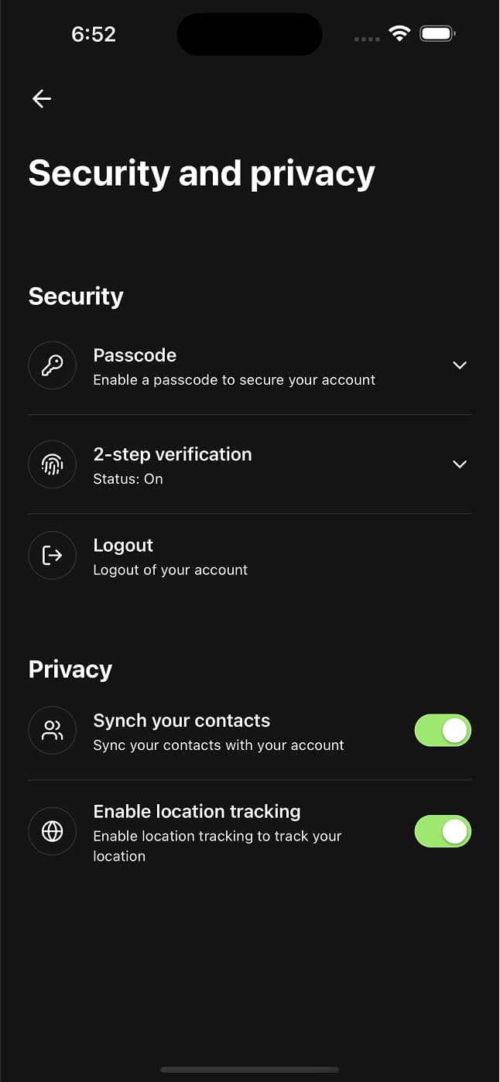
Task: Click the Logout icon
Action: [x=52, y=555]
